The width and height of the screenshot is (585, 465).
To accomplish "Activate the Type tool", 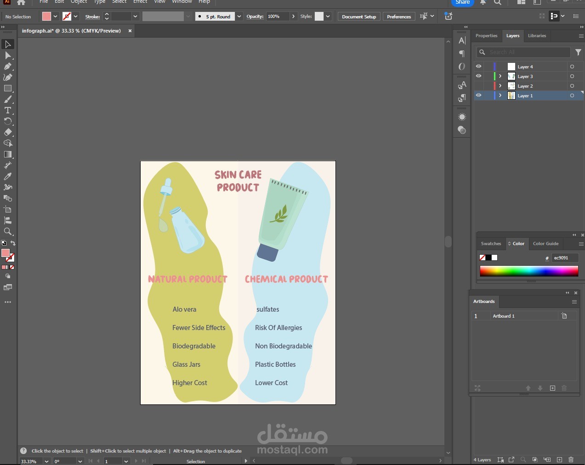I will [x=8, y=111].
